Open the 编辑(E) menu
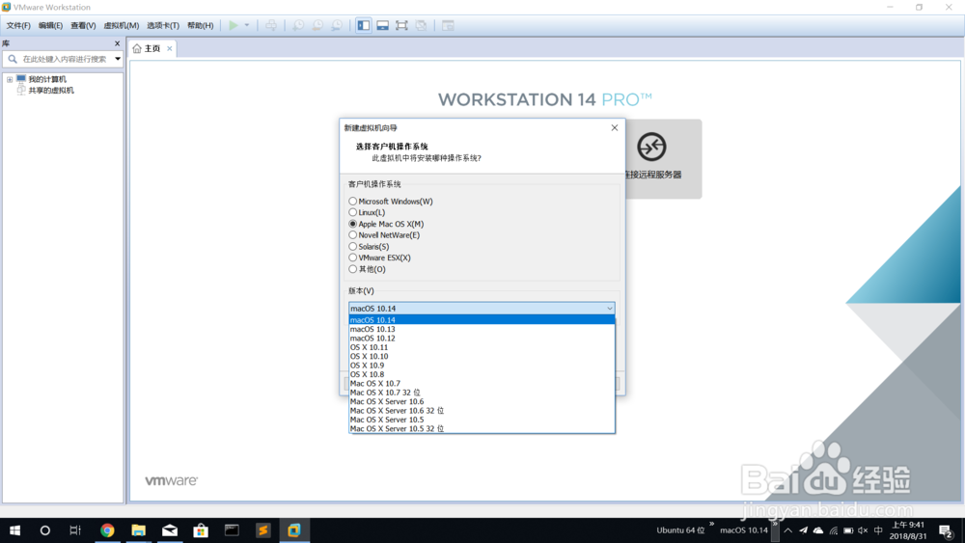 [x=50, y=25]
